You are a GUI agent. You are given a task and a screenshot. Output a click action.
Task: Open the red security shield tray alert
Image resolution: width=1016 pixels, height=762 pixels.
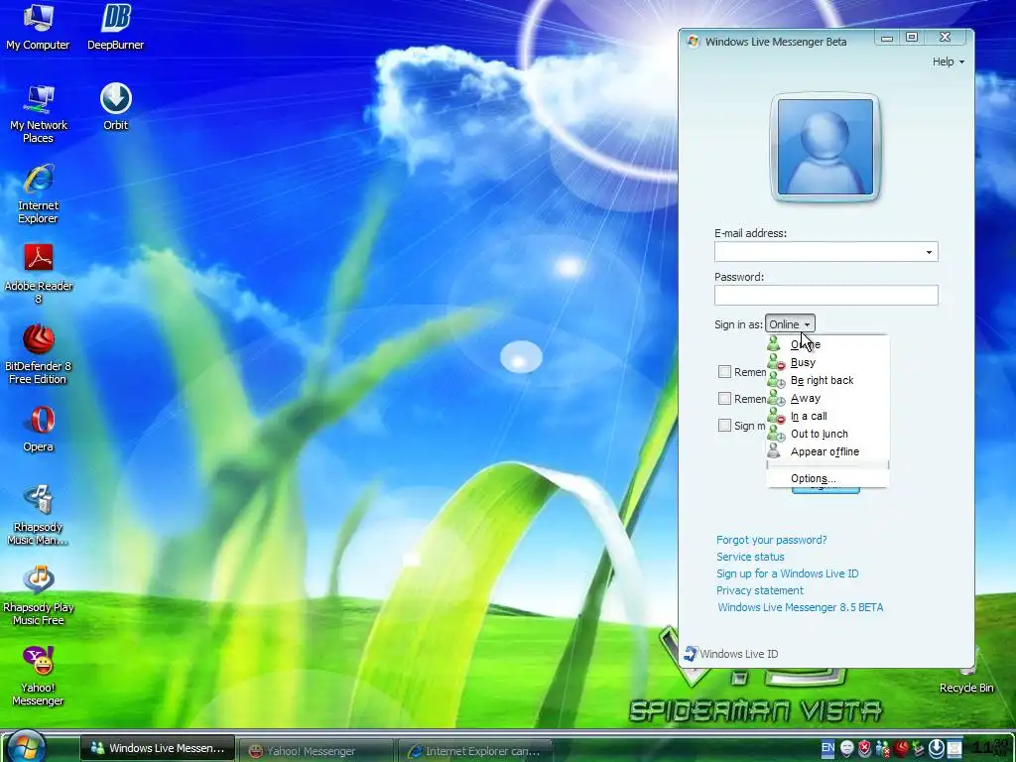pos(864,748)
